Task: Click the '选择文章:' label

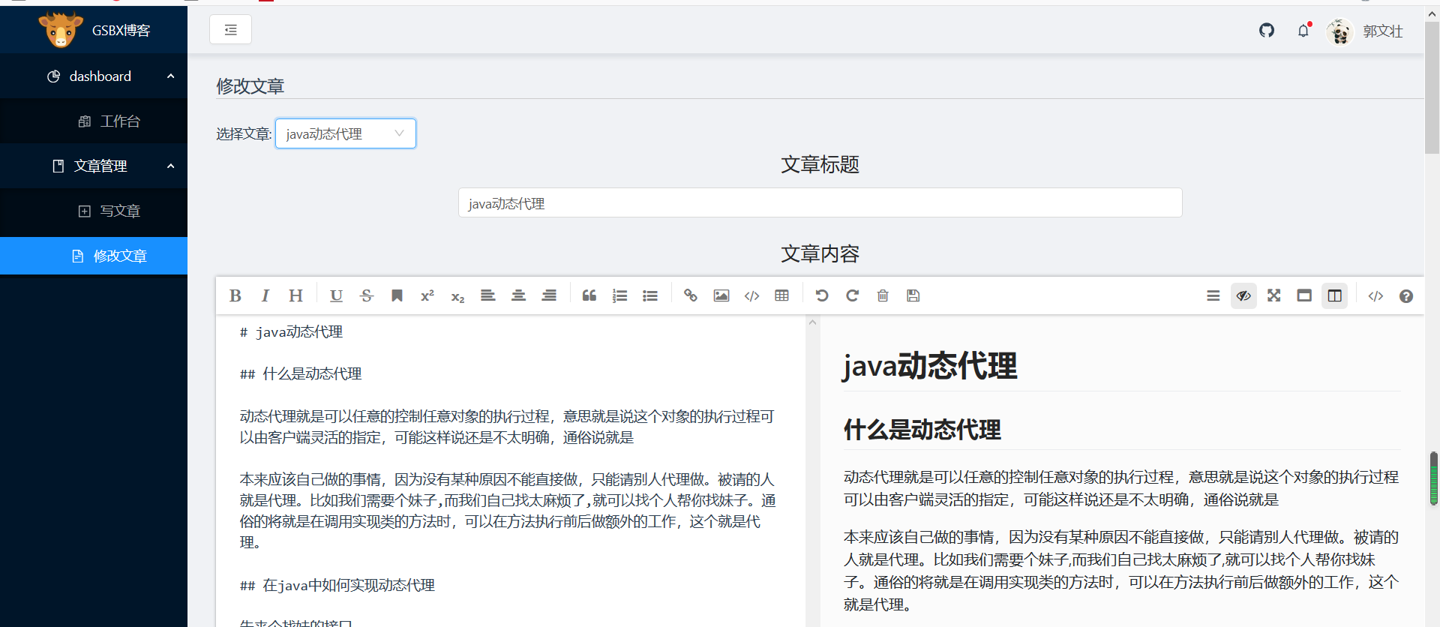Action: coord(244,133)
